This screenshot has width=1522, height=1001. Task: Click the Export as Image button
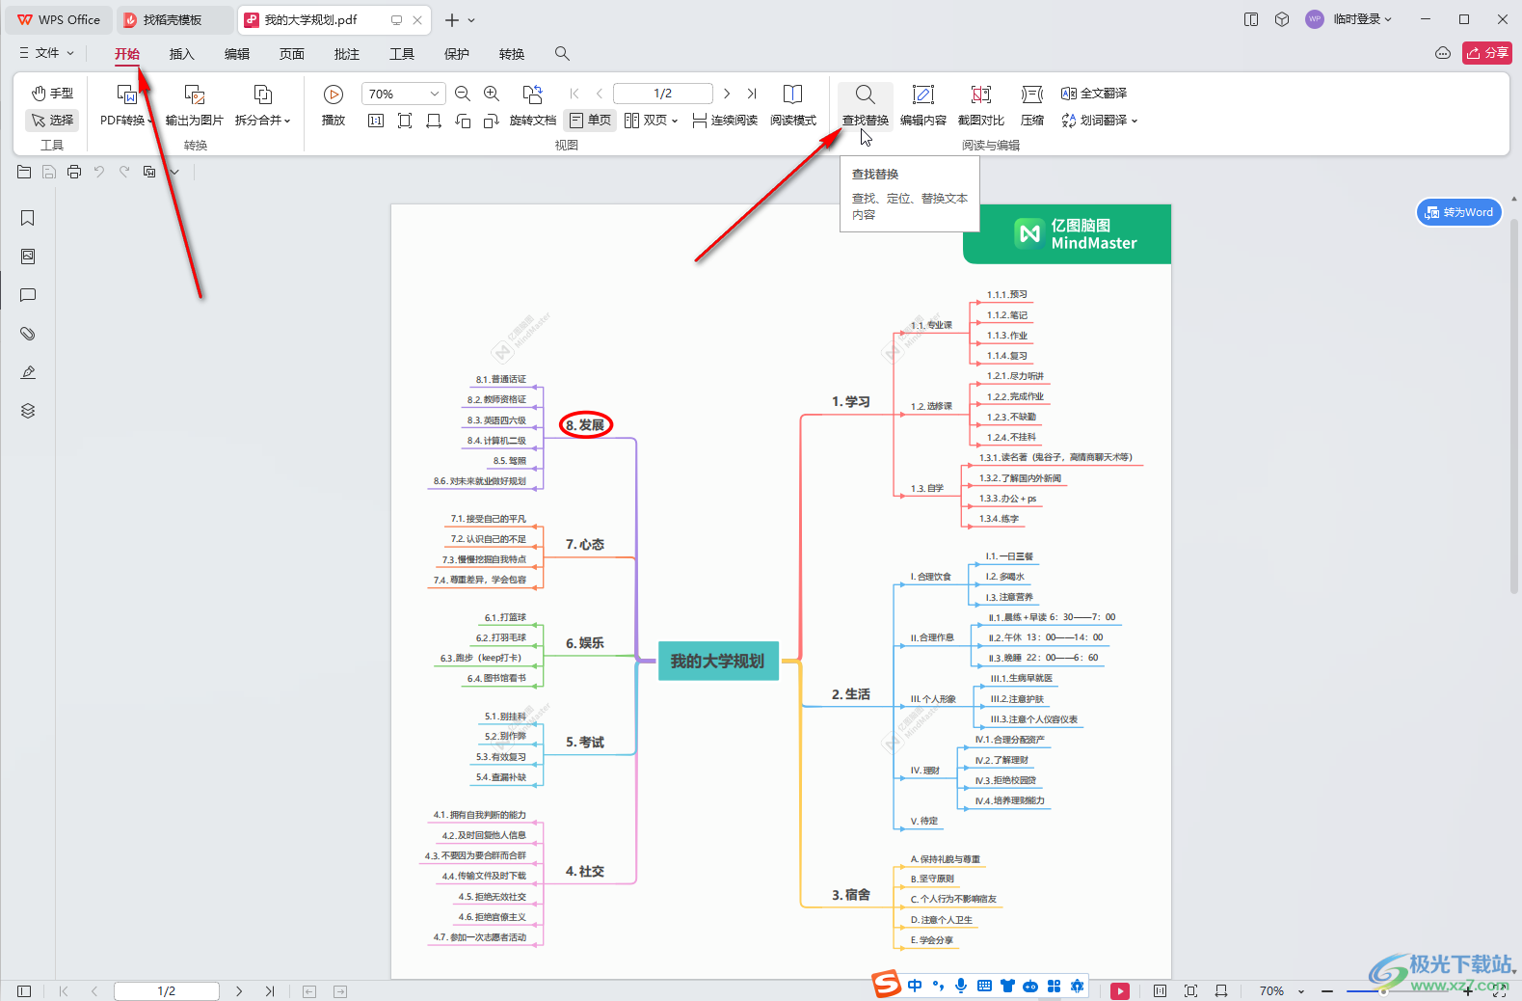tap(195, 106)
